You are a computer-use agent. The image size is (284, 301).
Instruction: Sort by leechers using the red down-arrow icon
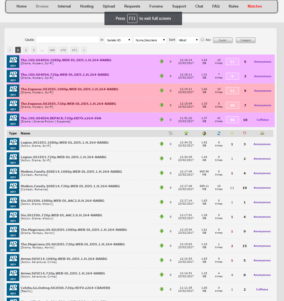[245, 133]
